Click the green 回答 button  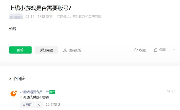click(x=20, y=50)
